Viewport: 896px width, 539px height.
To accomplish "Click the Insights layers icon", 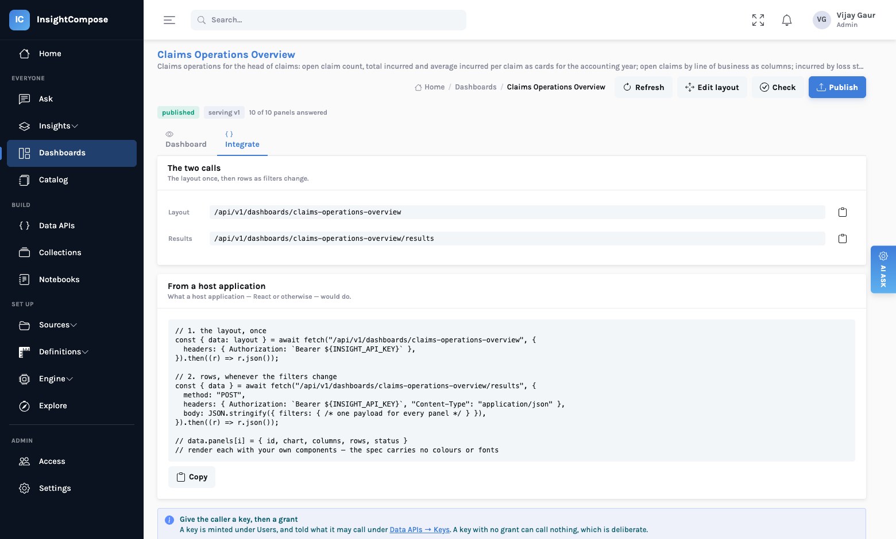I will 24,126.
